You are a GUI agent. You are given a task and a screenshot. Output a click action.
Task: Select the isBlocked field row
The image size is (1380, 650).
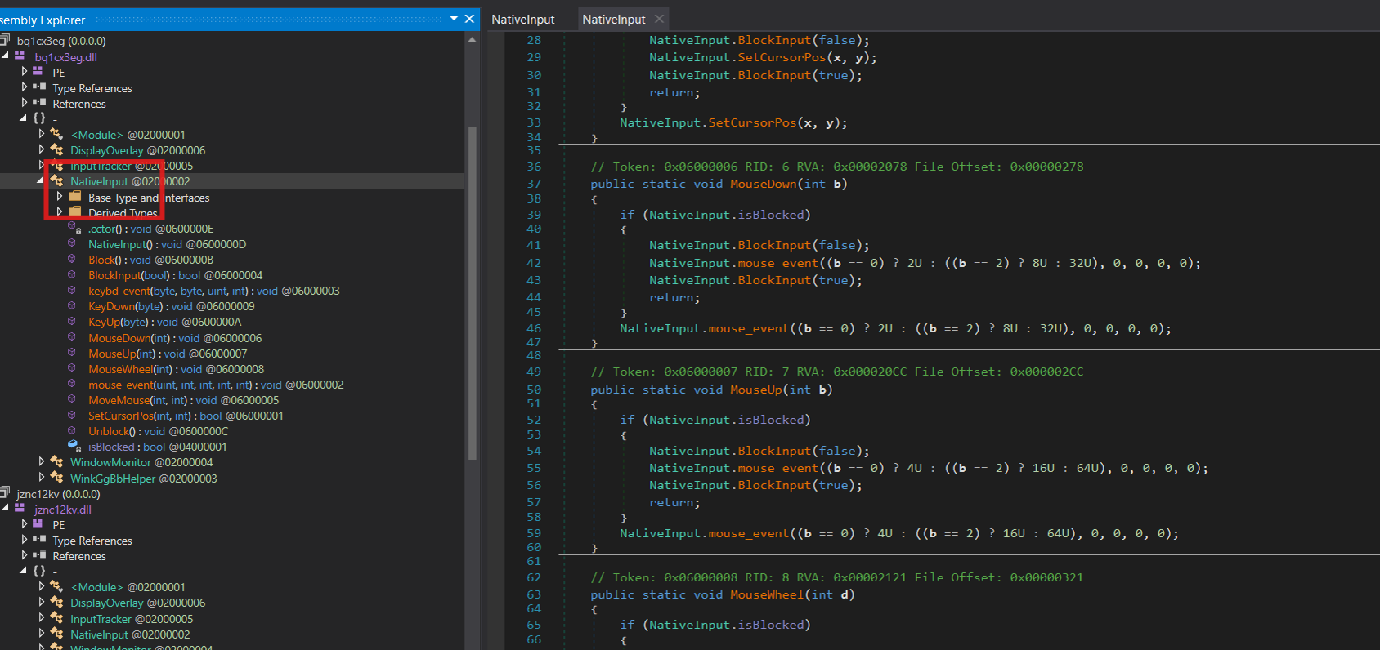(x=158, y=447)
